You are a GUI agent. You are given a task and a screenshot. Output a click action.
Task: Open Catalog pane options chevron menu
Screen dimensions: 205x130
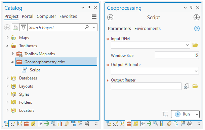pyautogui.click(x=83, y=8)
